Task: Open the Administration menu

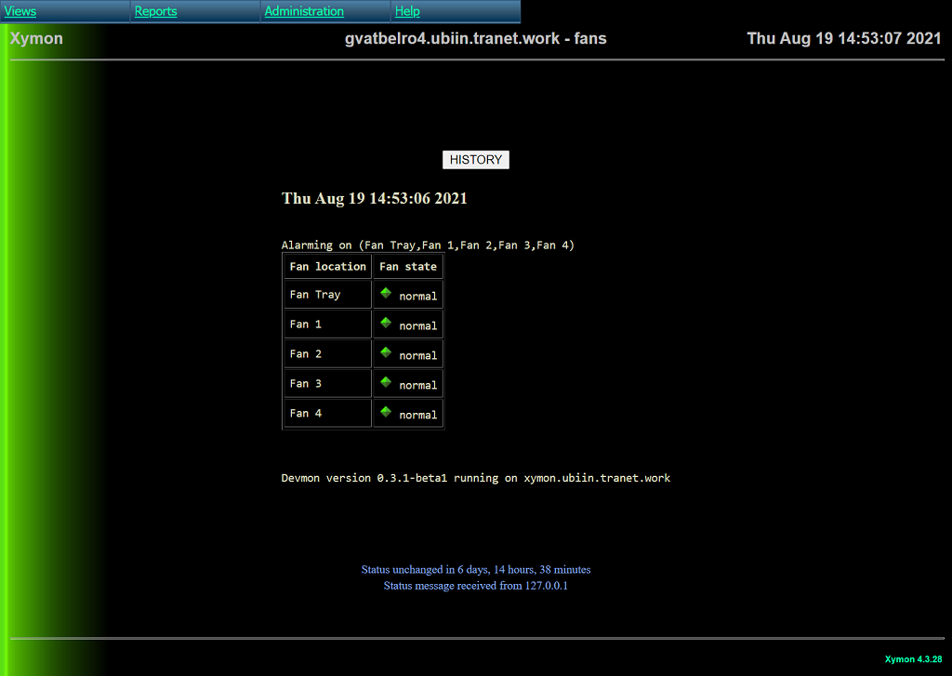Action: (x=304, y=11)
